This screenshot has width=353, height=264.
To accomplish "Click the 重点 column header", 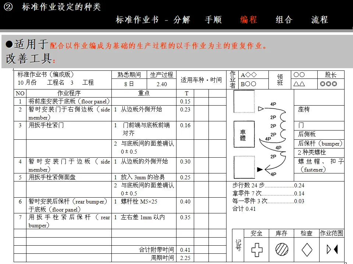I will tap(144, 93).
